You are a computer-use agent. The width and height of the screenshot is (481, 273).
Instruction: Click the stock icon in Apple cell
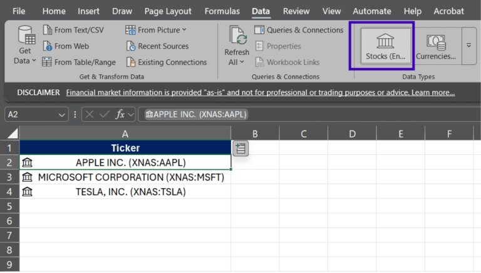coord(28,162)
